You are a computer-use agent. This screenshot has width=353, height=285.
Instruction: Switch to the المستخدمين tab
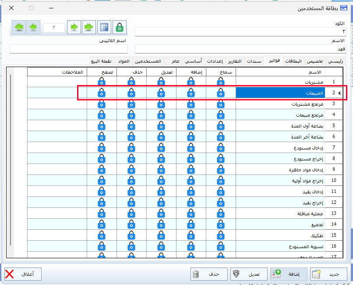(148, 61)
